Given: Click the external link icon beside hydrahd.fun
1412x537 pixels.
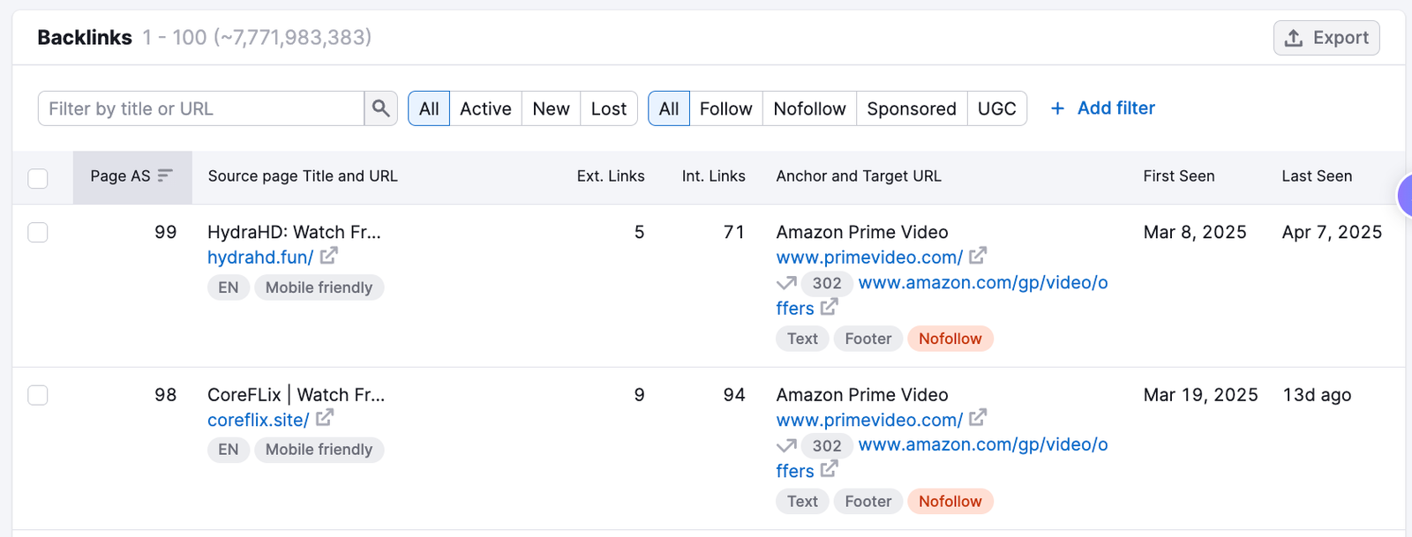Looking at the screenshot, I should point(328,257).
